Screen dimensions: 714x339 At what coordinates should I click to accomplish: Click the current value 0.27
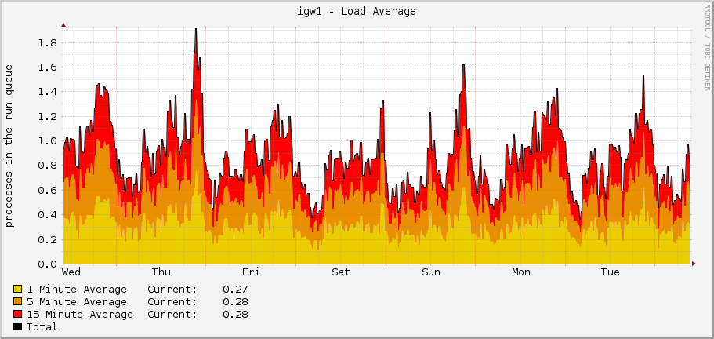(235, 290)
